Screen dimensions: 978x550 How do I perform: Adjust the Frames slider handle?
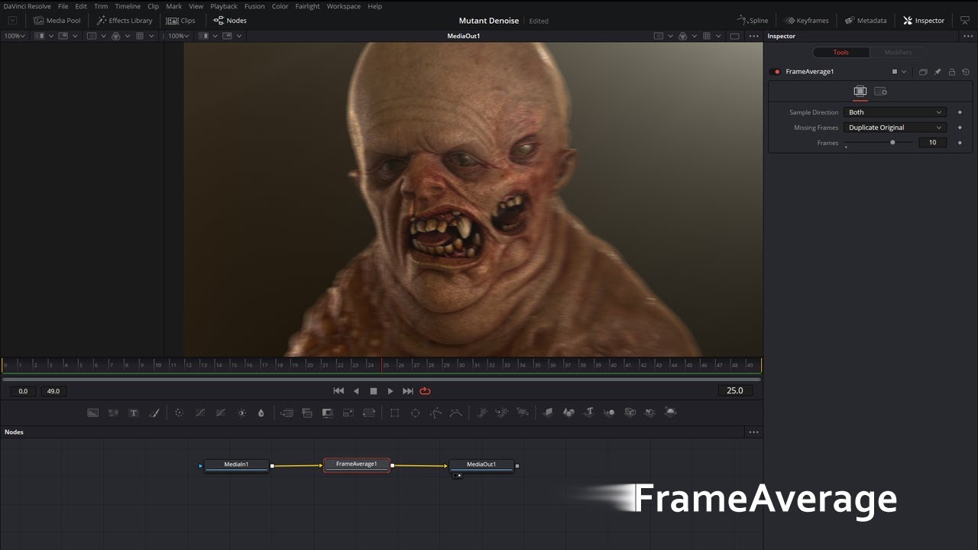[x=892, y=142]
